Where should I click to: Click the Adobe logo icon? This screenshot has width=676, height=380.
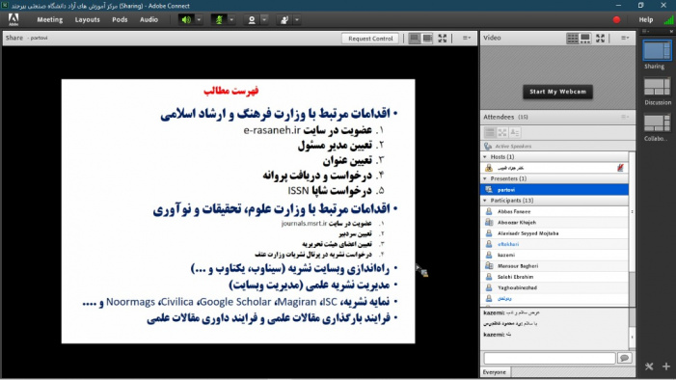coord(14,19)
